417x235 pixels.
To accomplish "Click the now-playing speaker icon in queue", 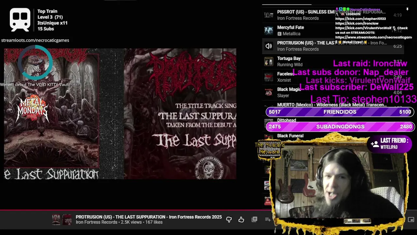I will (268, 46).
